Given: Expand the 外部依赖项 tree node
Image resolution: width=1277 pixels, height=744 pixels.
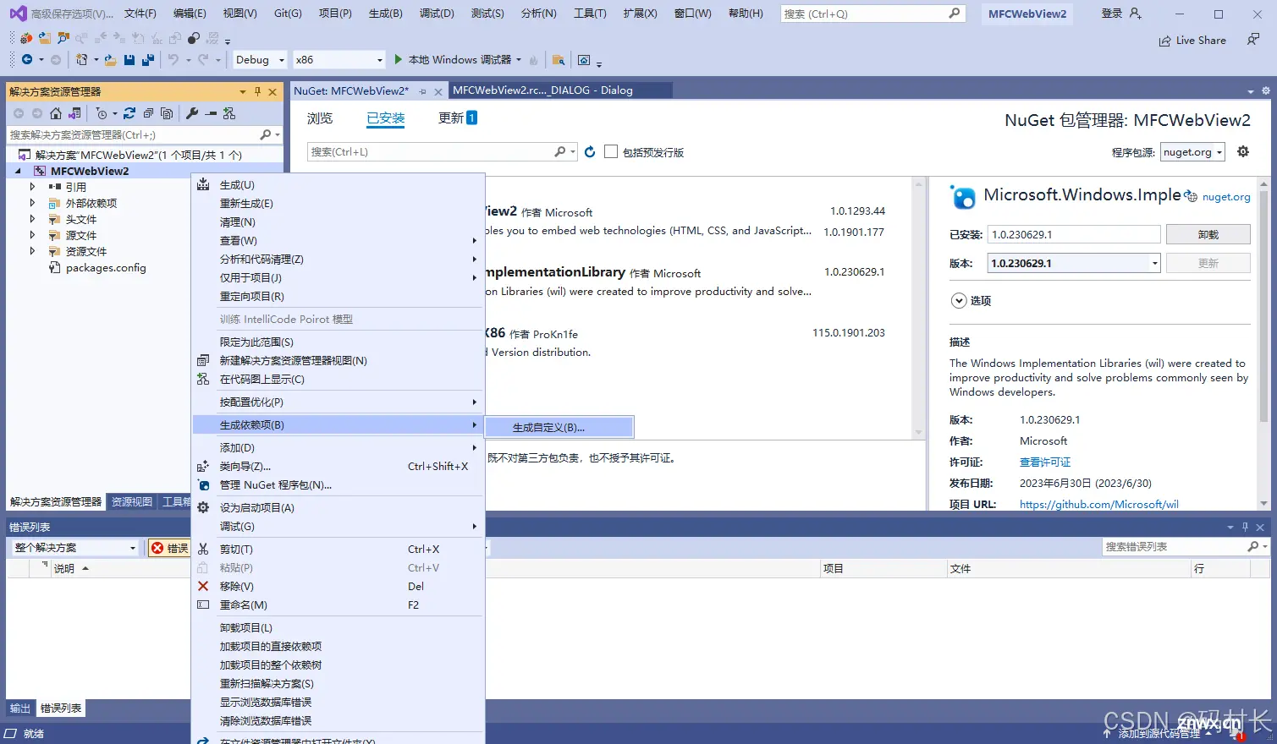Looking at the screenshot, I should [33, 203].
